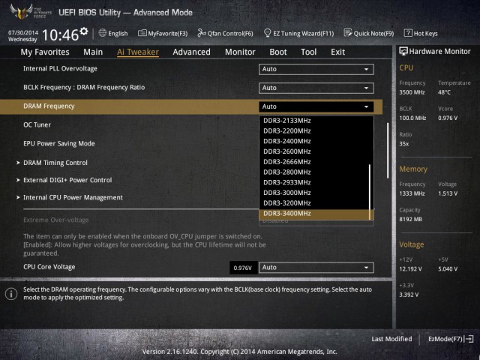Click the Hot Keys question icon
480x360 pixels.
[408, 33]
